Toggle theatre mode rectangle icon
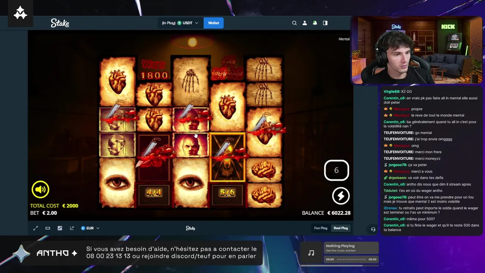 [48, 228]
